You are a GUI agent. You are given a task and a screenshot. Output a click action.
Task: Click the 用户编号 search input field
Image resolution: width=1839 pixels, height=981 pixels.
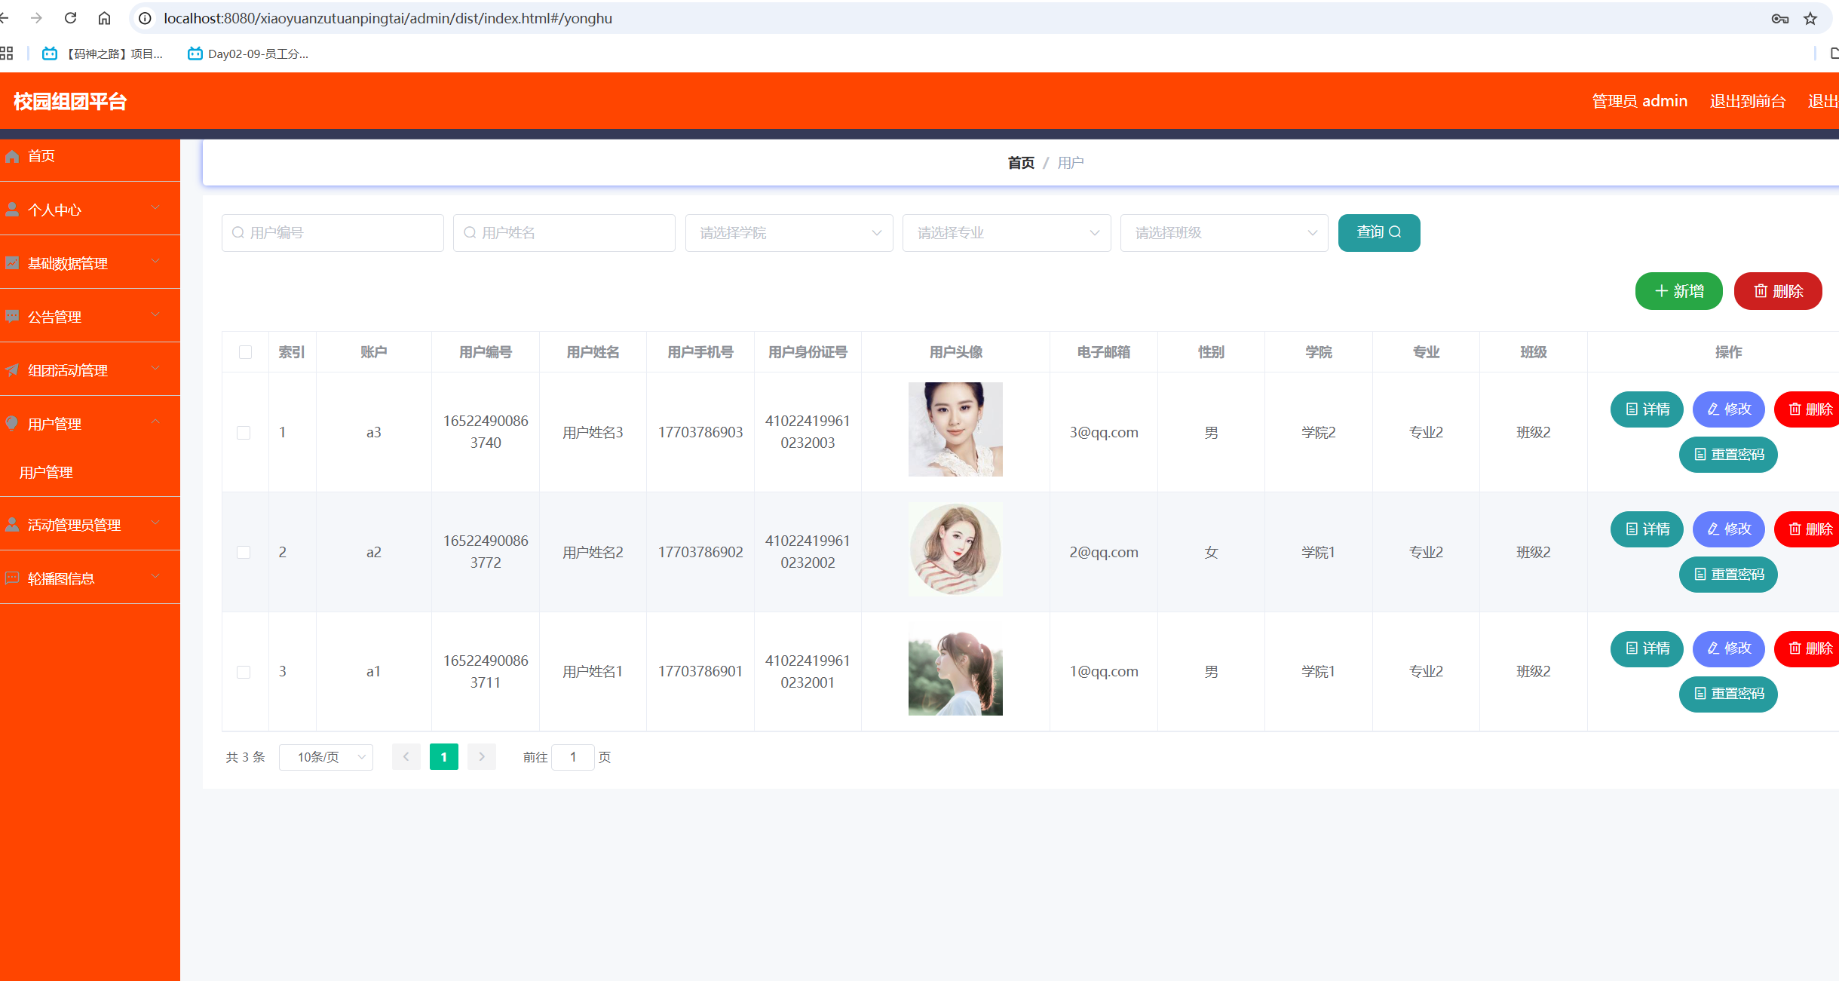[333, 233]
